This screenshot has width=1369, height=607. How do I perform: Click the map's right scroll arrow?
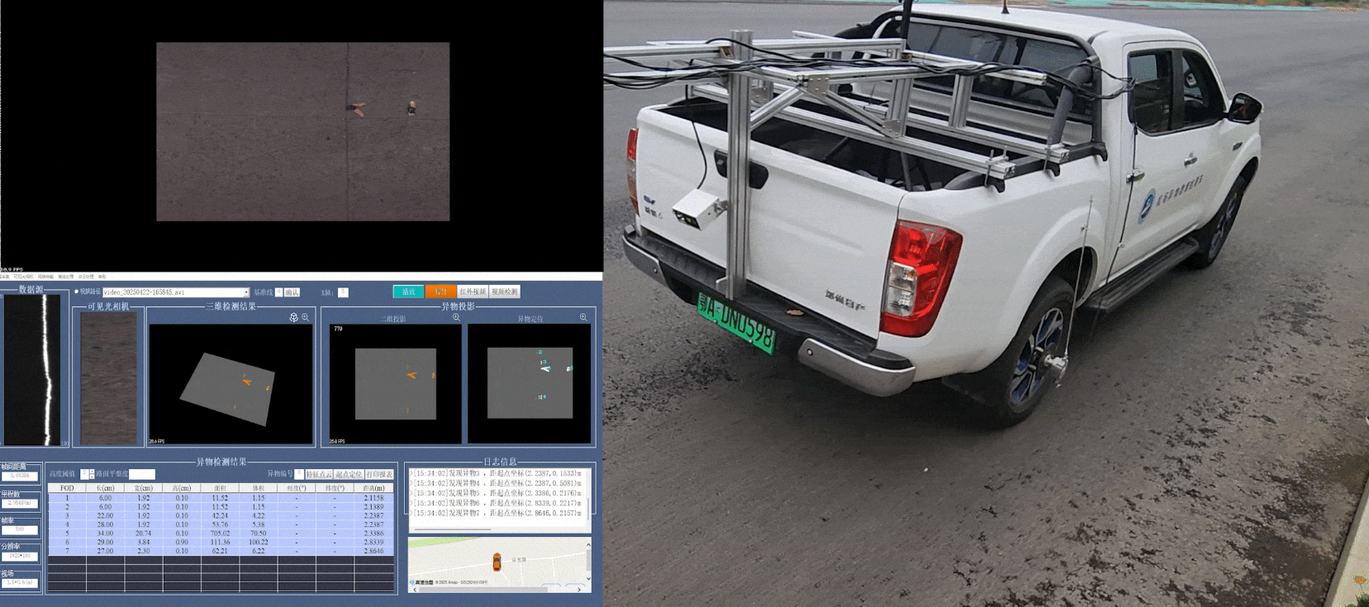point(578,589)
